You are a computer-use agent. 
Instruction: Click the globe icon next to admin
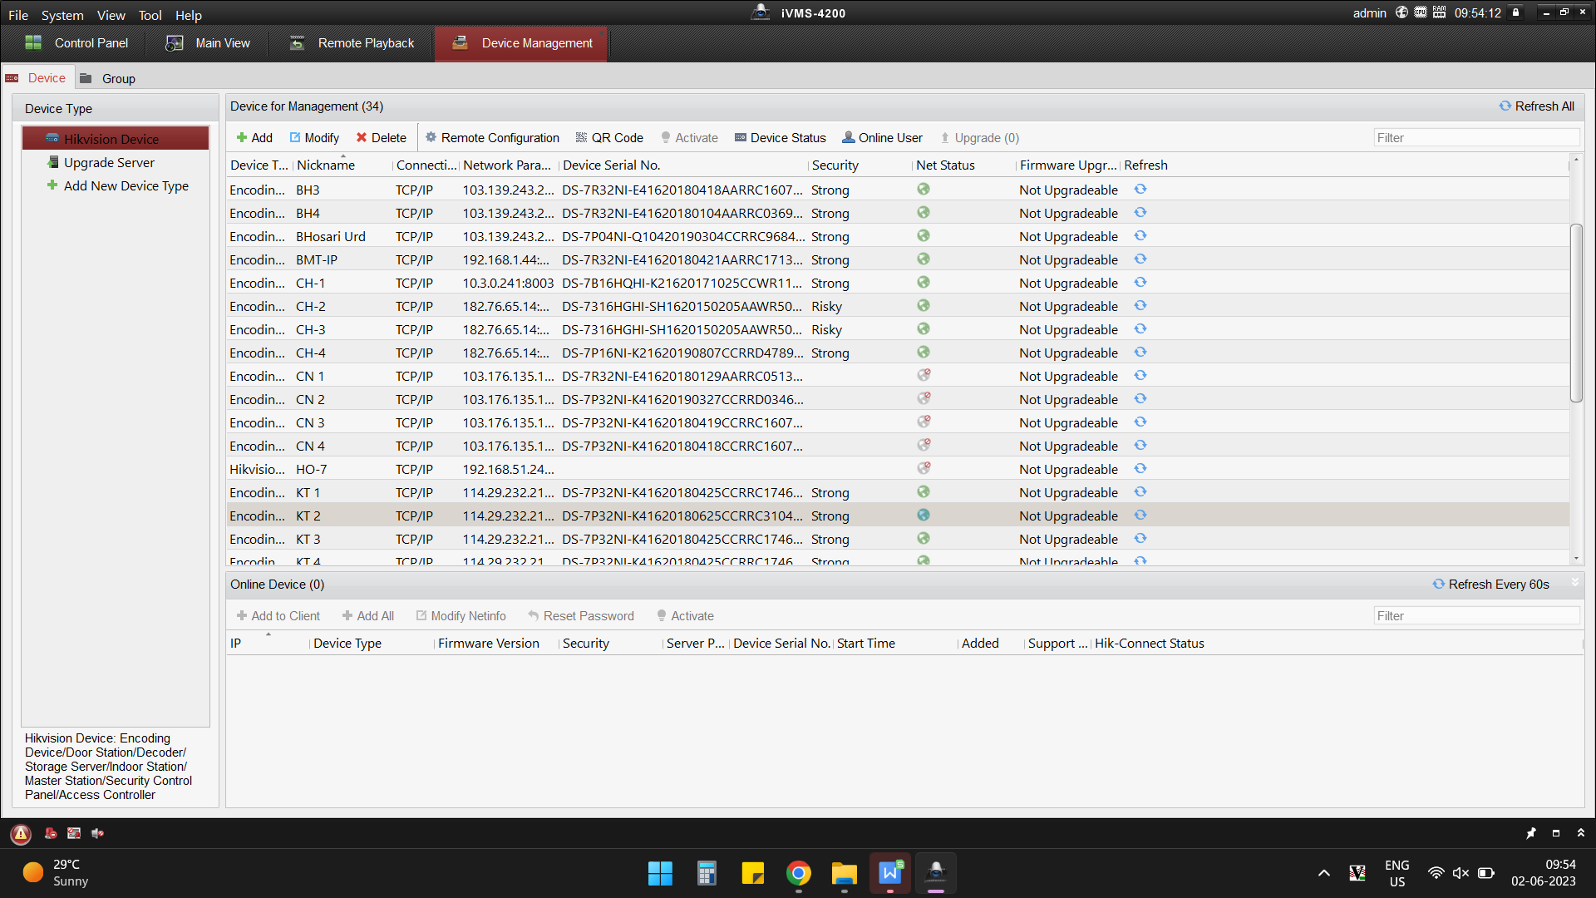1402,12
